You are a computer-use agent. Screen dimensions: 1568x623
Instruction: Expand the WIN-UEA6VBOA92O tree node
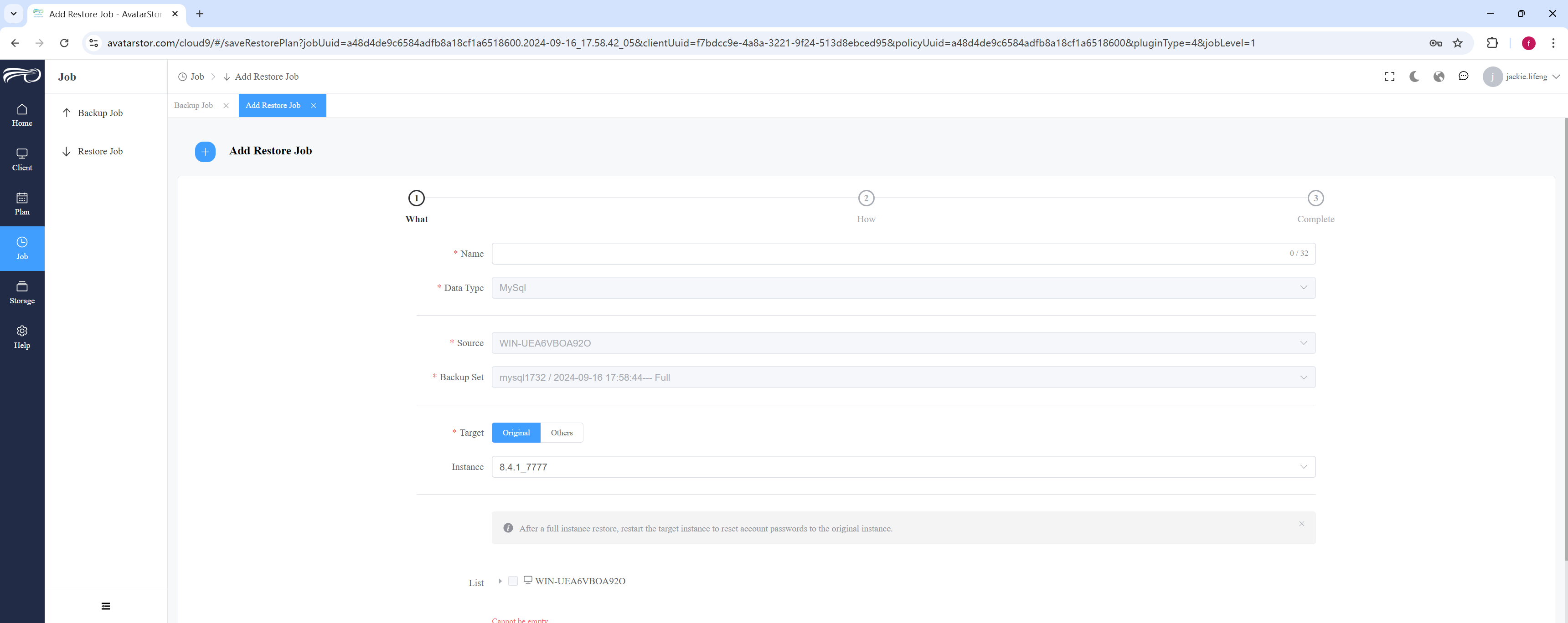[x=500, y=581]
